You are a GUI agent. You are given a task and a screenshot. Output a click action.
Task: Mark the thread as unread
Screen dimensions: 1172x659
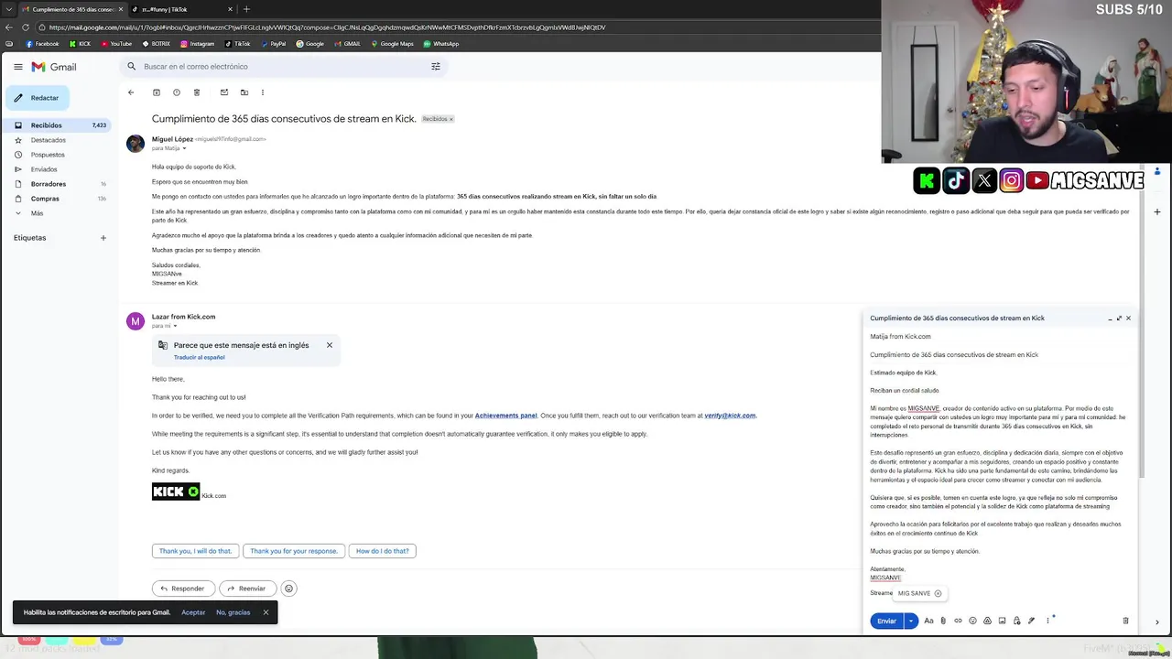224,92
